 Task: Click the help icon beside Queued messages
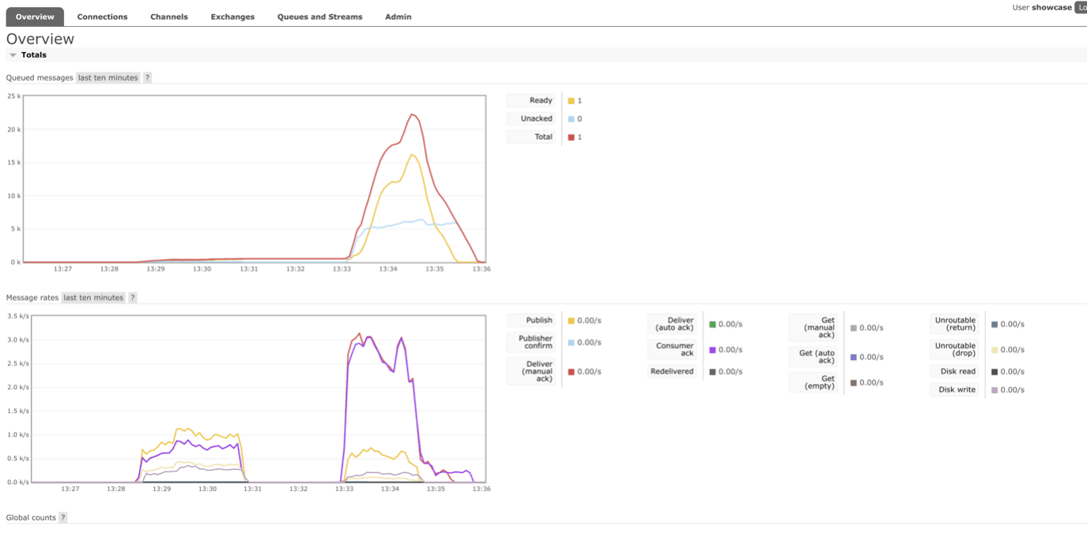(147, 78)
